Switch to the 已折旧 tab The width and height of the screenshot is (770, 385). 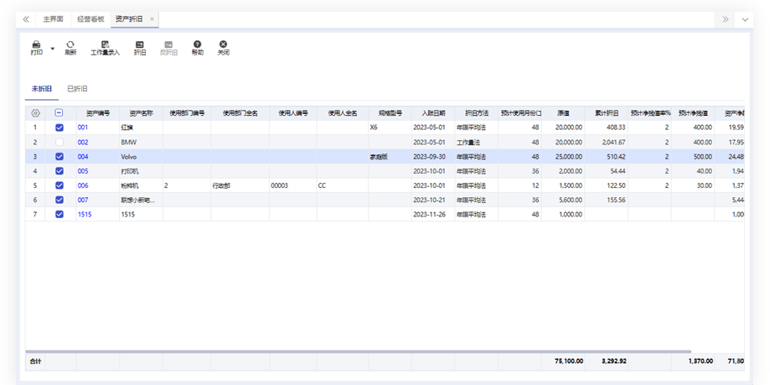click(78, 88)
